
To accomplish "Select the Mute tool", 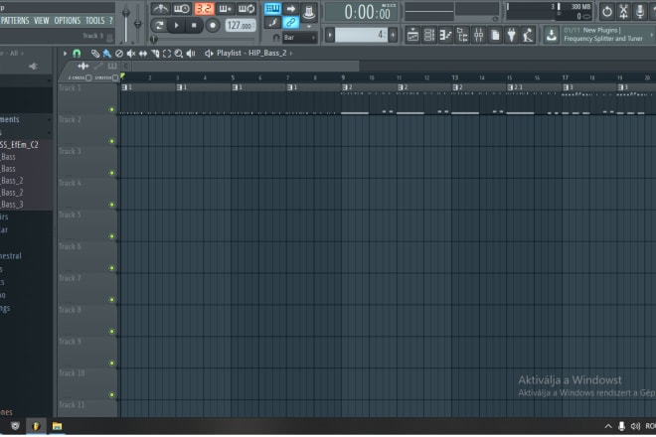I will coord(131,54).
